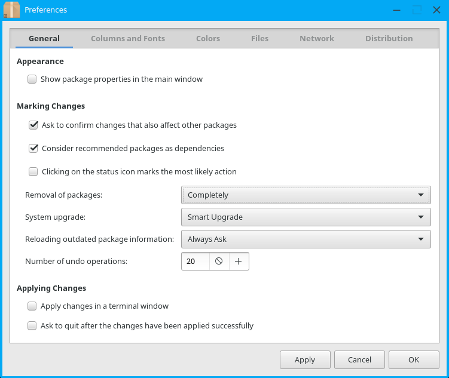Screen dimensions: 449x378
Task: Go to the Network tab
Action: click(317, 38)
